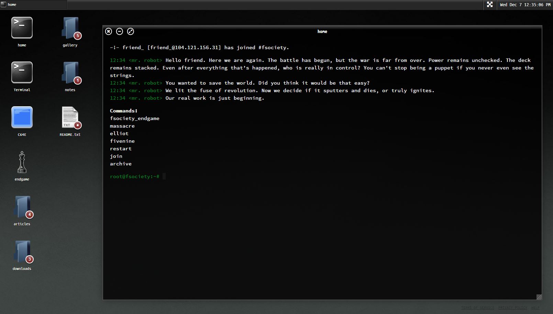Click the massacre command

(122, 126)
